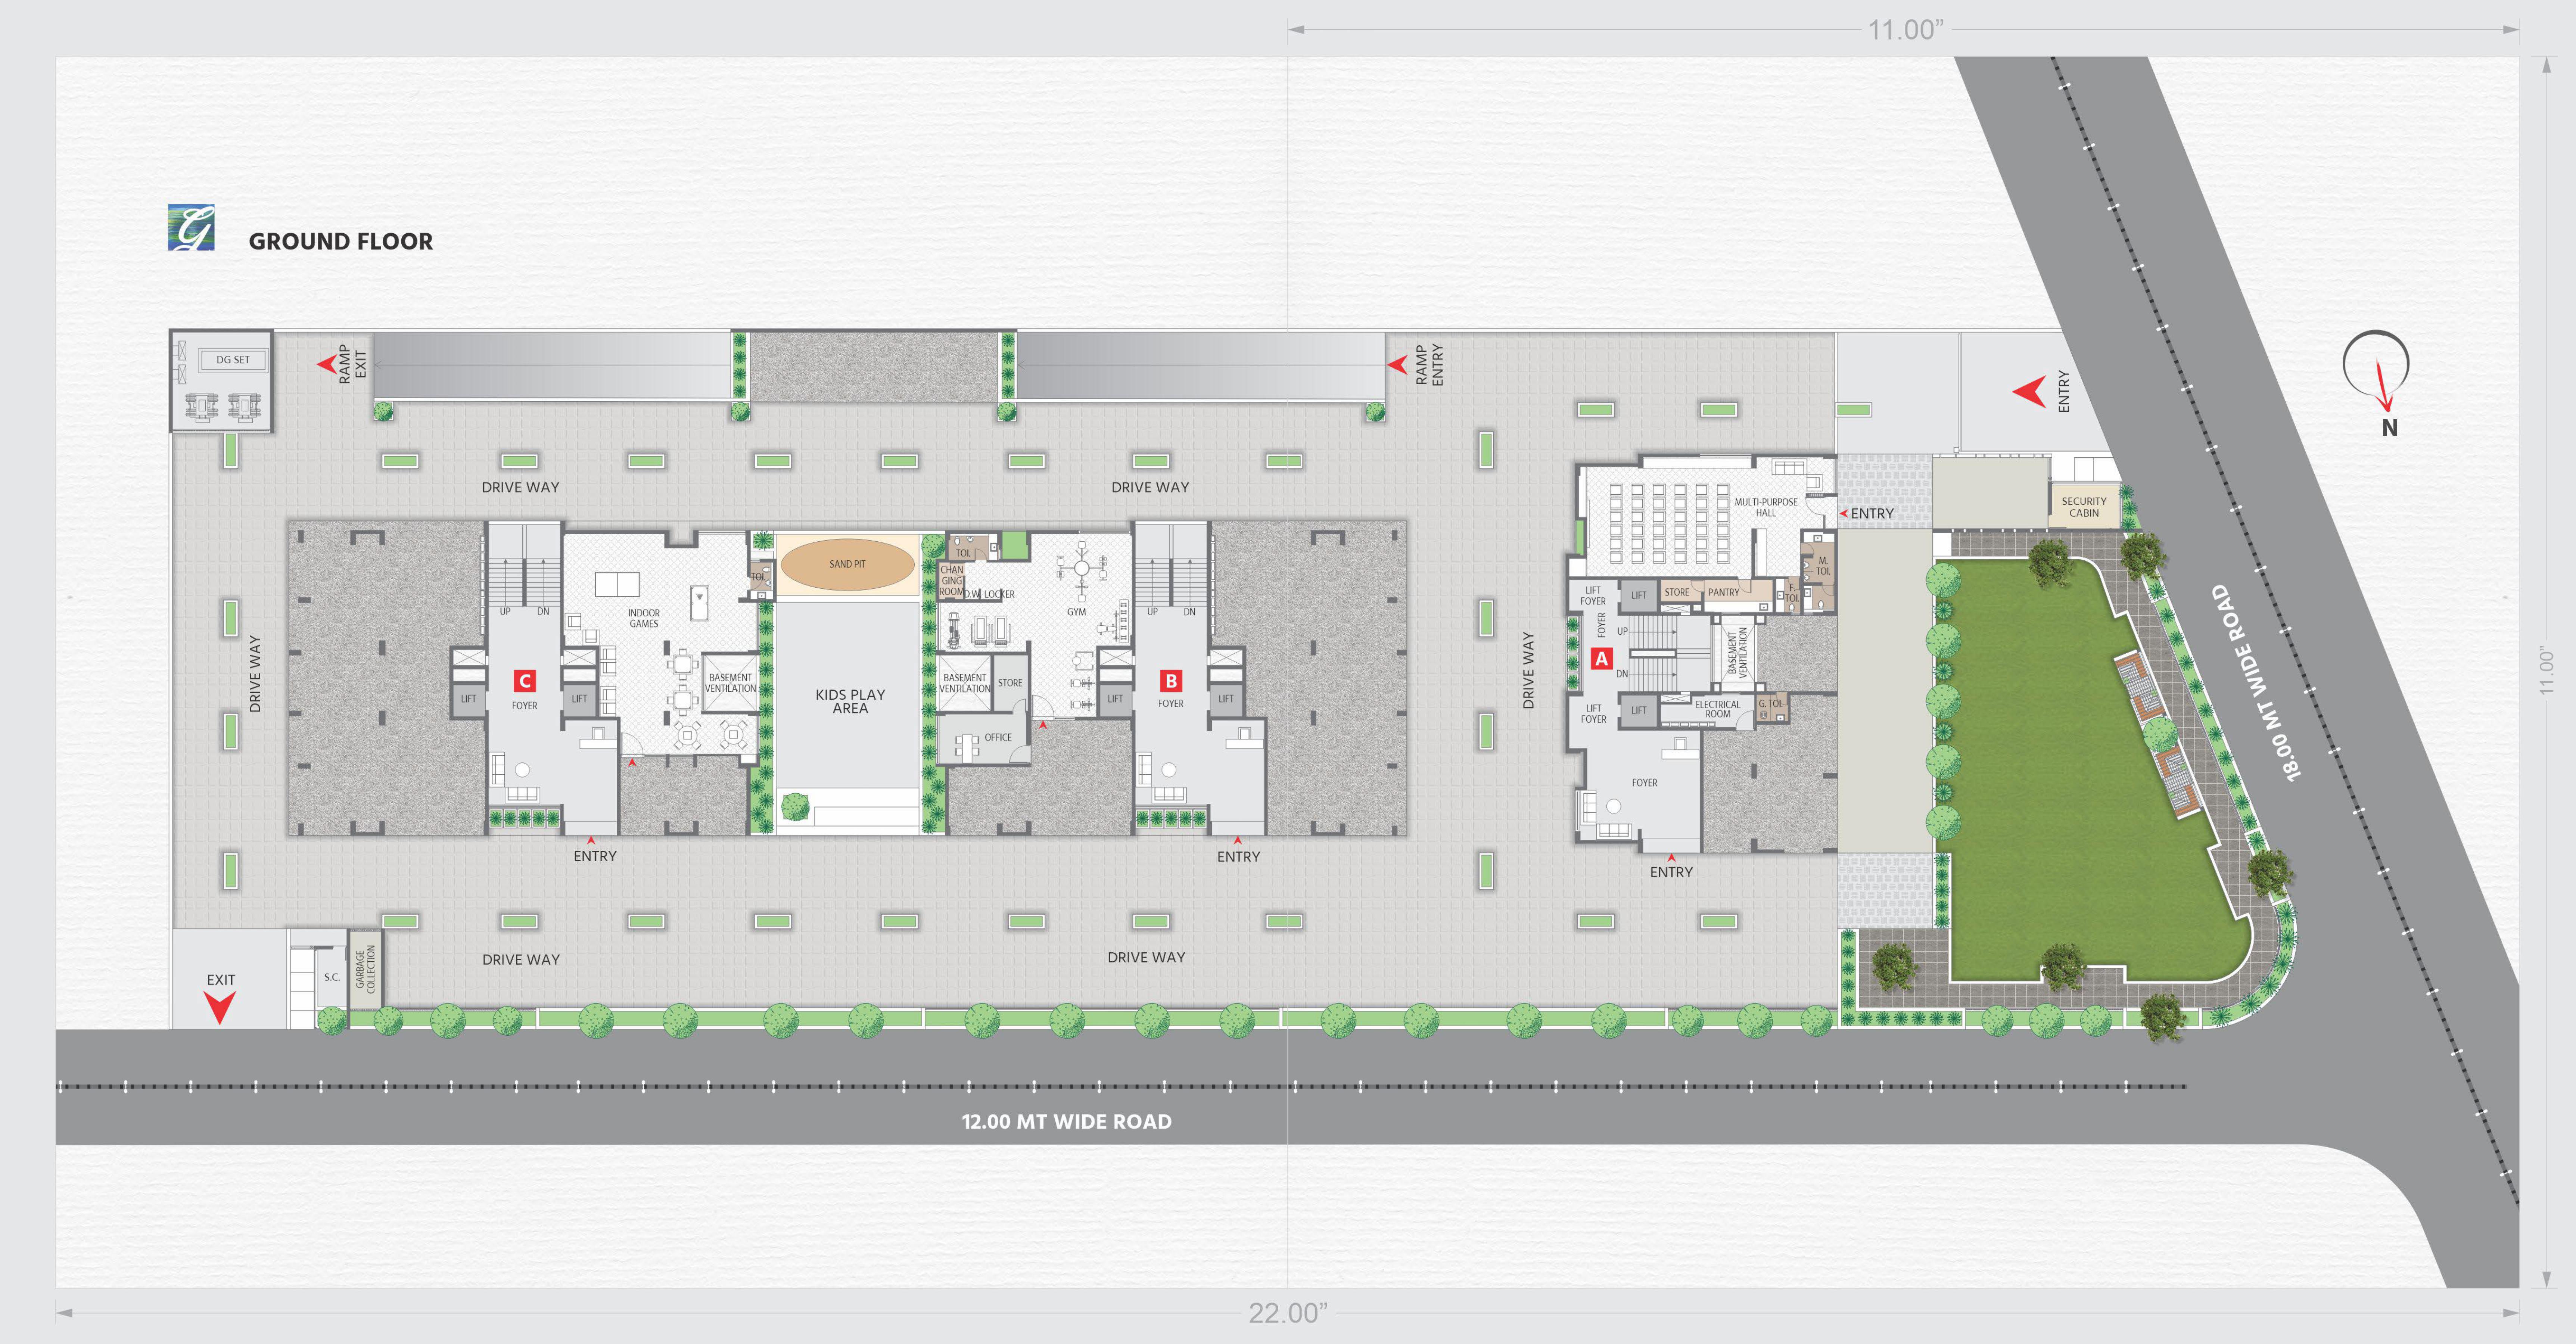Click the RAMP ENTRY text
Viewport: 2576px width, 1344px height.
point(1429,365)
